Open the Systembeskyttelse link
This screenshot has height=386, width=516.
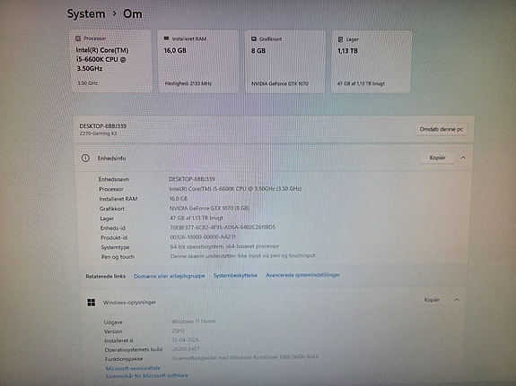tap(235, 275)
